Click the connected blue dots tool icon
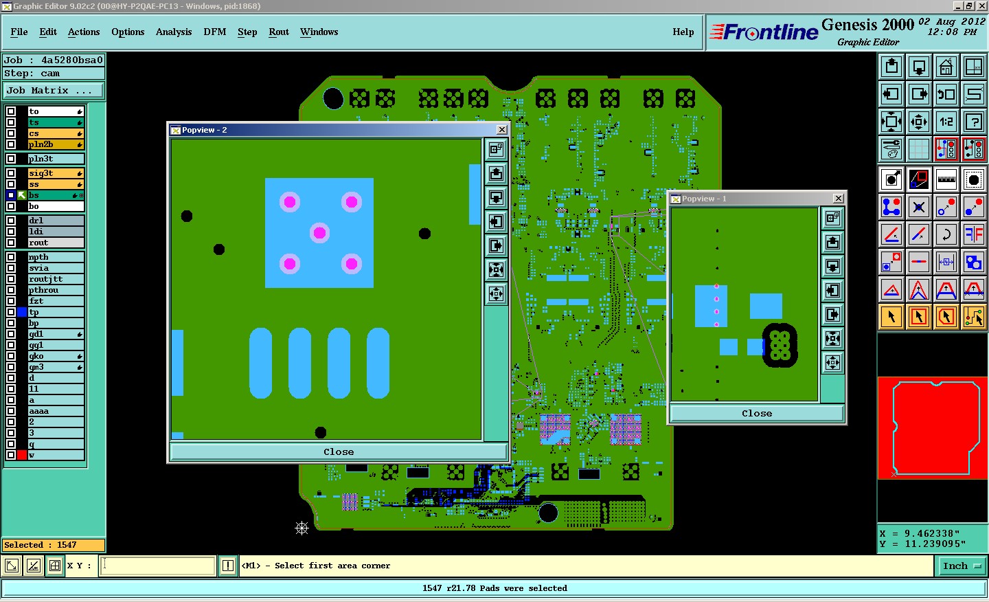 click(x=891, y=207)
